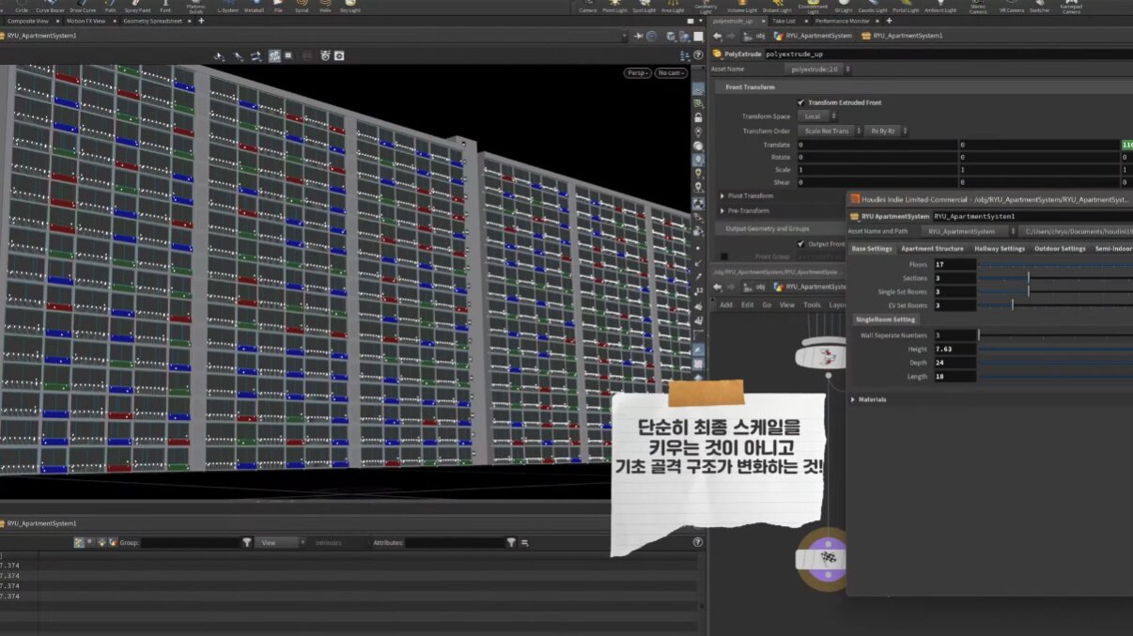Click the Floors value input field
The height and width of the screenshot is (636, 1133).
[954, 265]
